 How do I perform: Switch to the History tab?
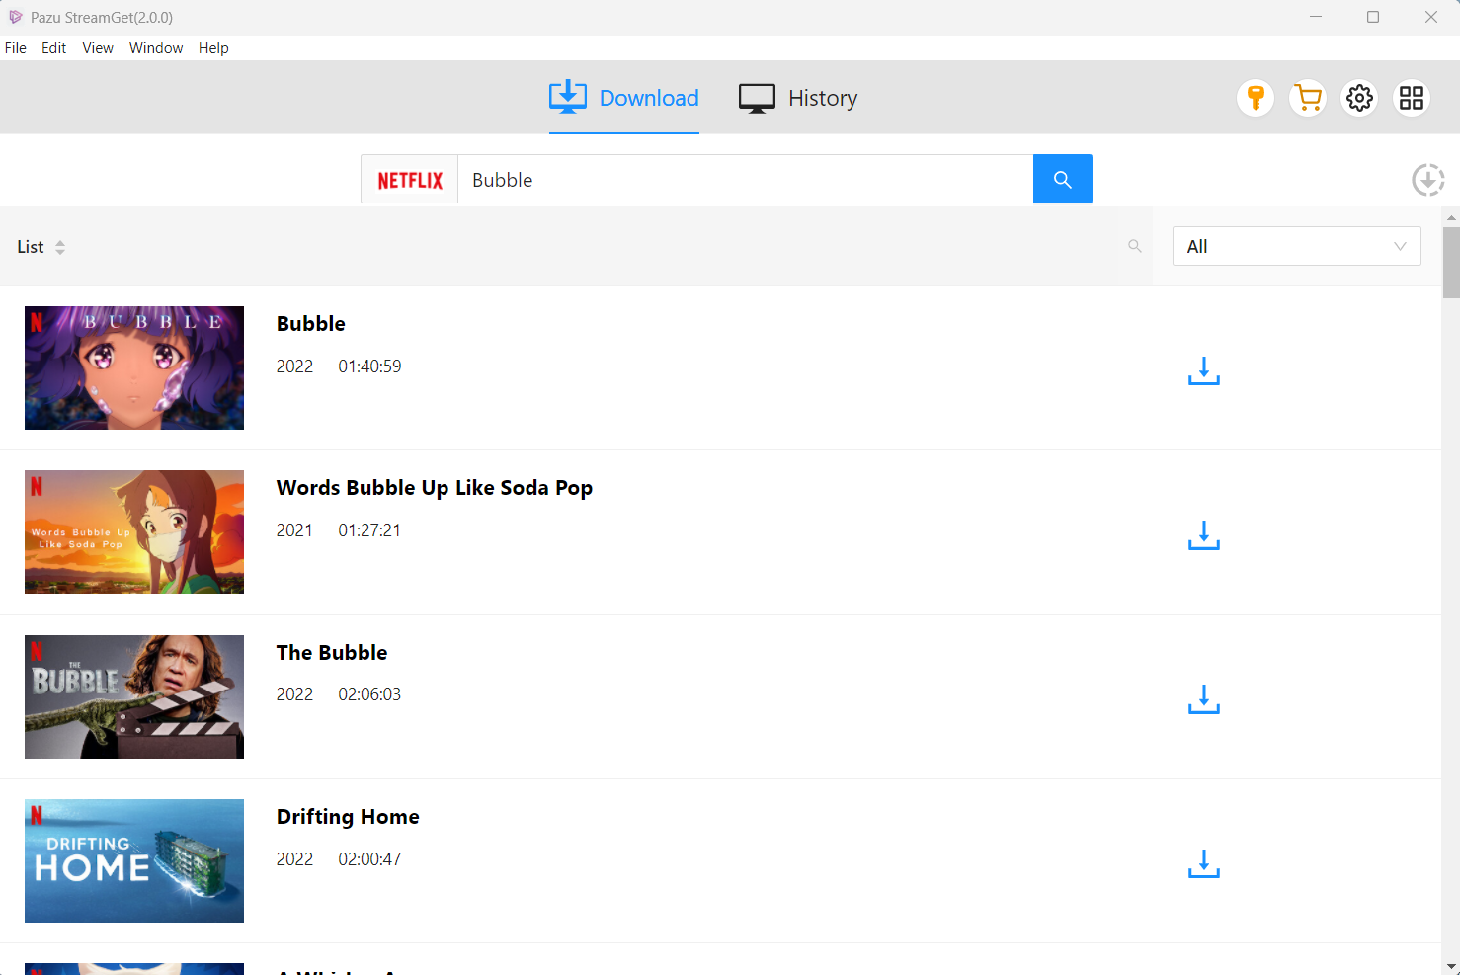(x=798, y=98)
